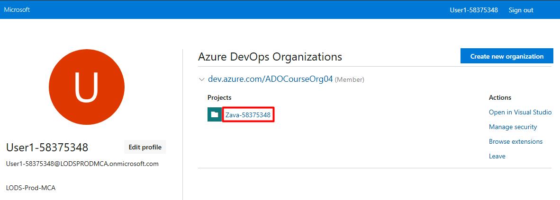The height and width of the screenshot is (200, 560).
Task: Select Manage security action
Action: pyautogui.click(x=513, y=127)
